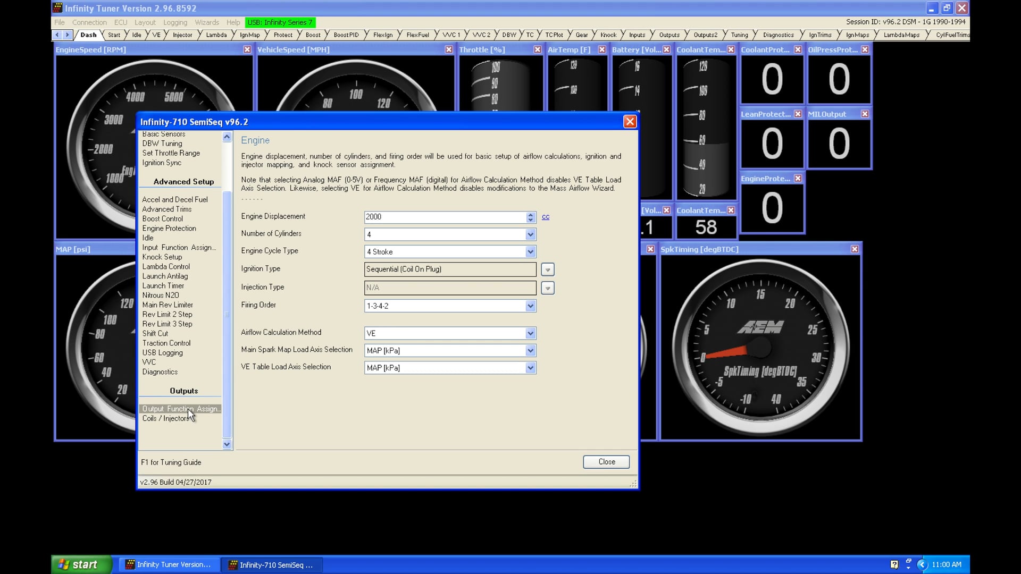1021x574 pixels.
Task: Click the Close button in the SemiSeq dialog
Action: 606,461
